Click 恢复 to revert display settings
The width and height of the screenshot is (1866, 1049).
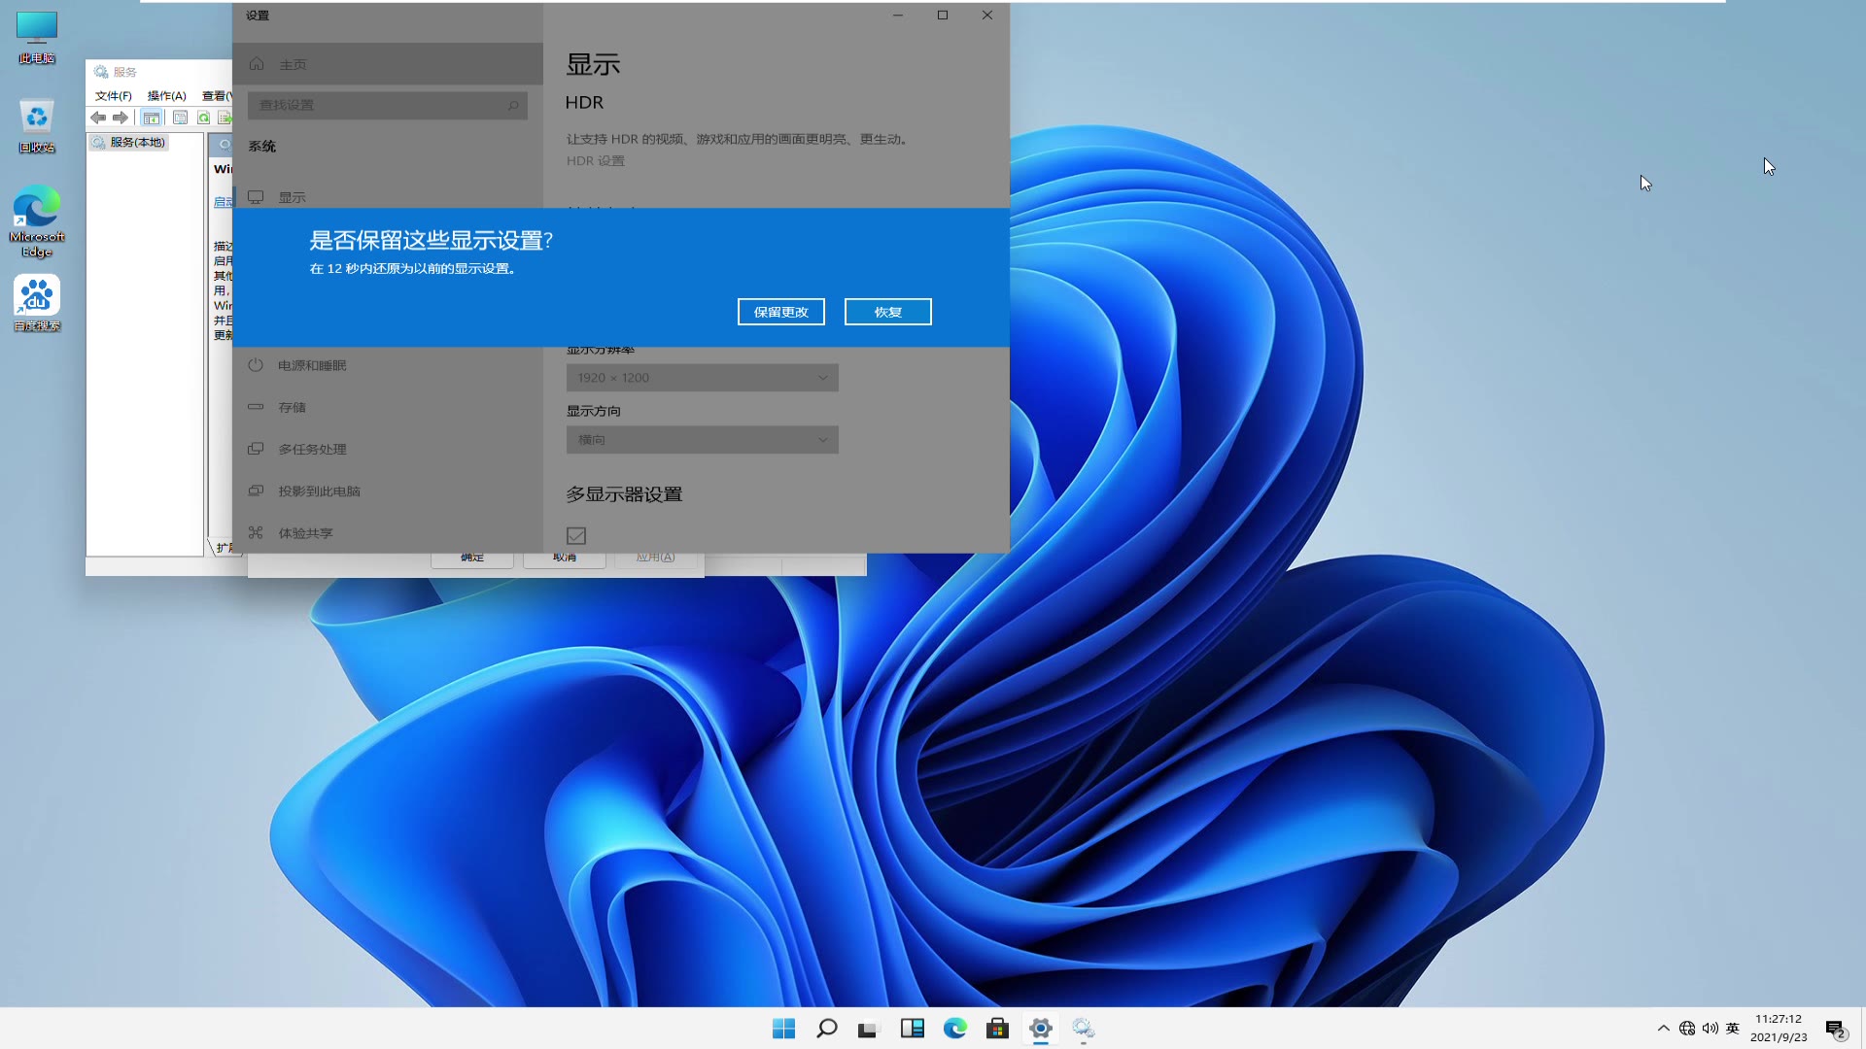pyautogui.click(x=886, y=312)
